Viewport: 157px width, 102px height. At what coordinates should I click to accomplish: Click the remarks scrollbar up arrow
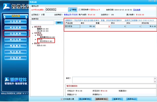(155, 78)
